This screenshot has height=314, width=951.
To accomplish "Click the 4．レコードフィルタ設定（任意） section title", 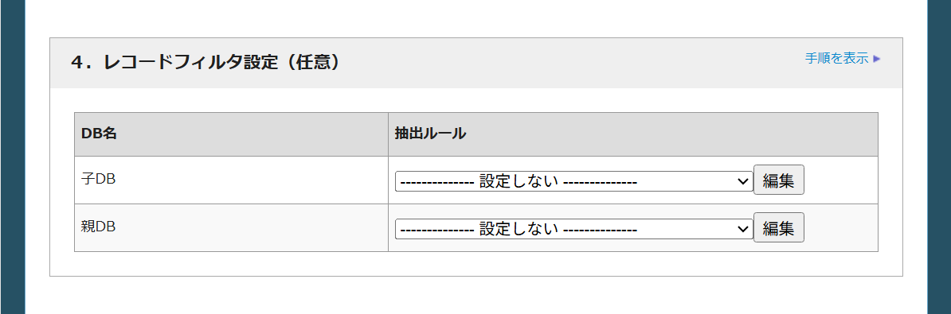I will tap(205, 62).
